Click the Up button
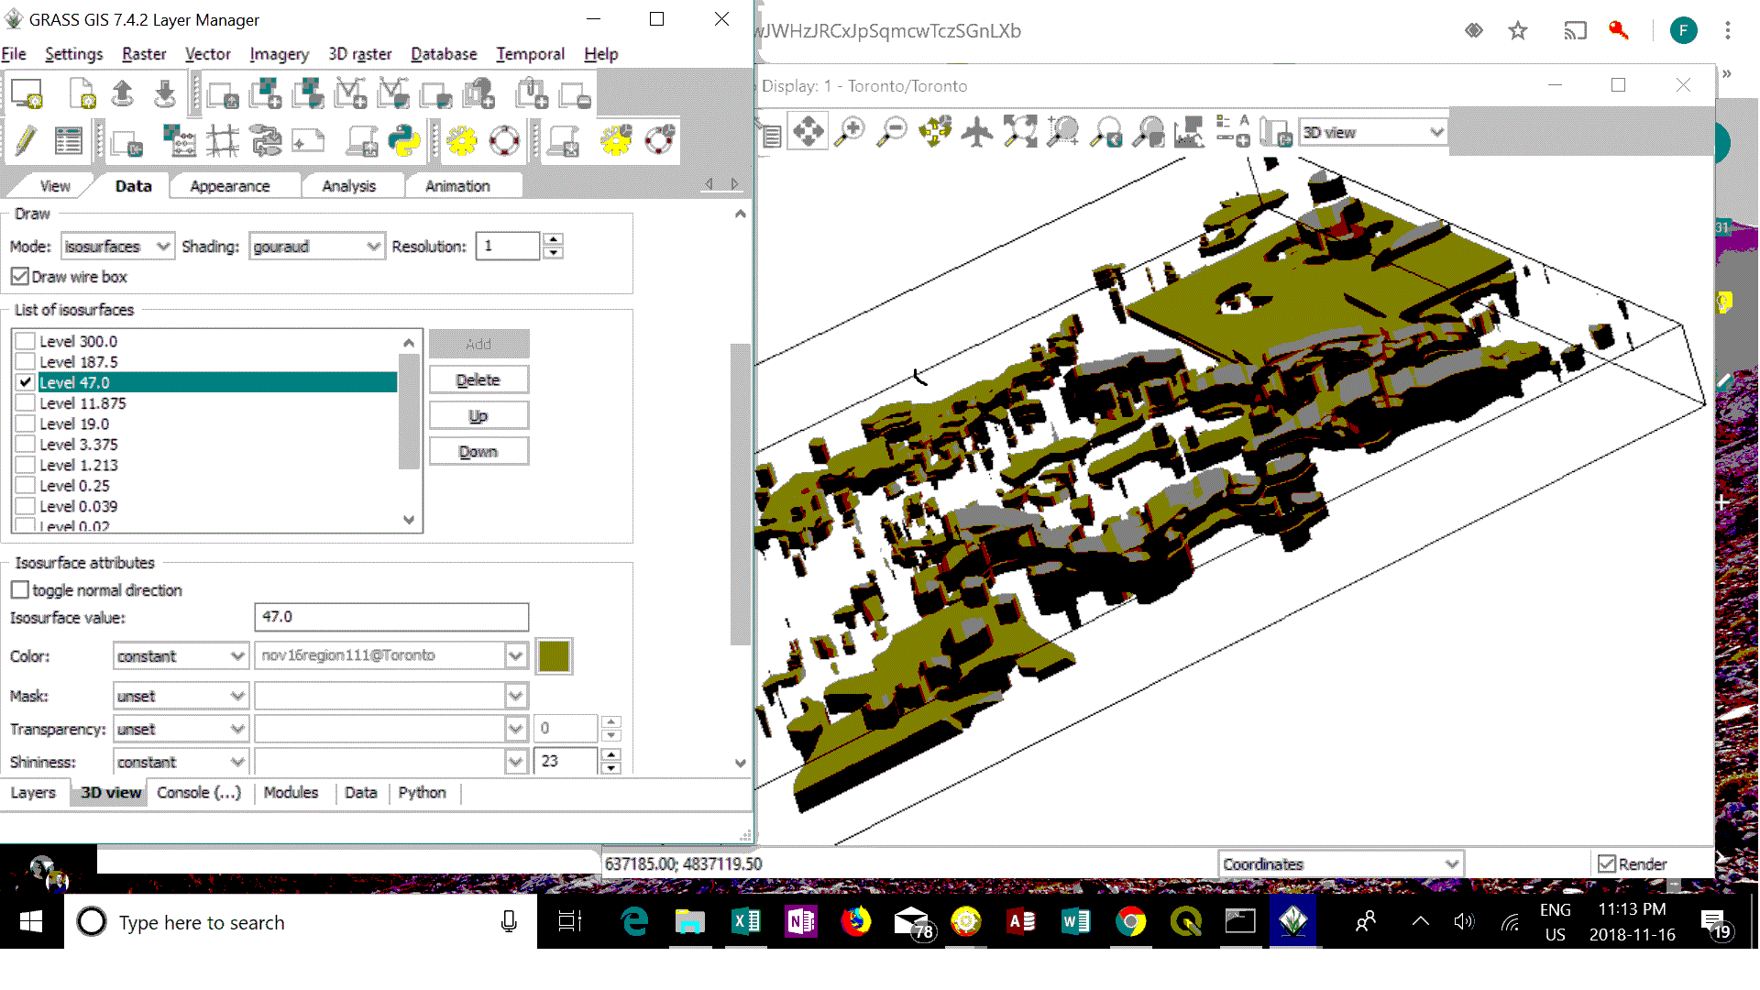Image resolution: width=1760 pixels, height=990 pixels. (x=478, y=415)
